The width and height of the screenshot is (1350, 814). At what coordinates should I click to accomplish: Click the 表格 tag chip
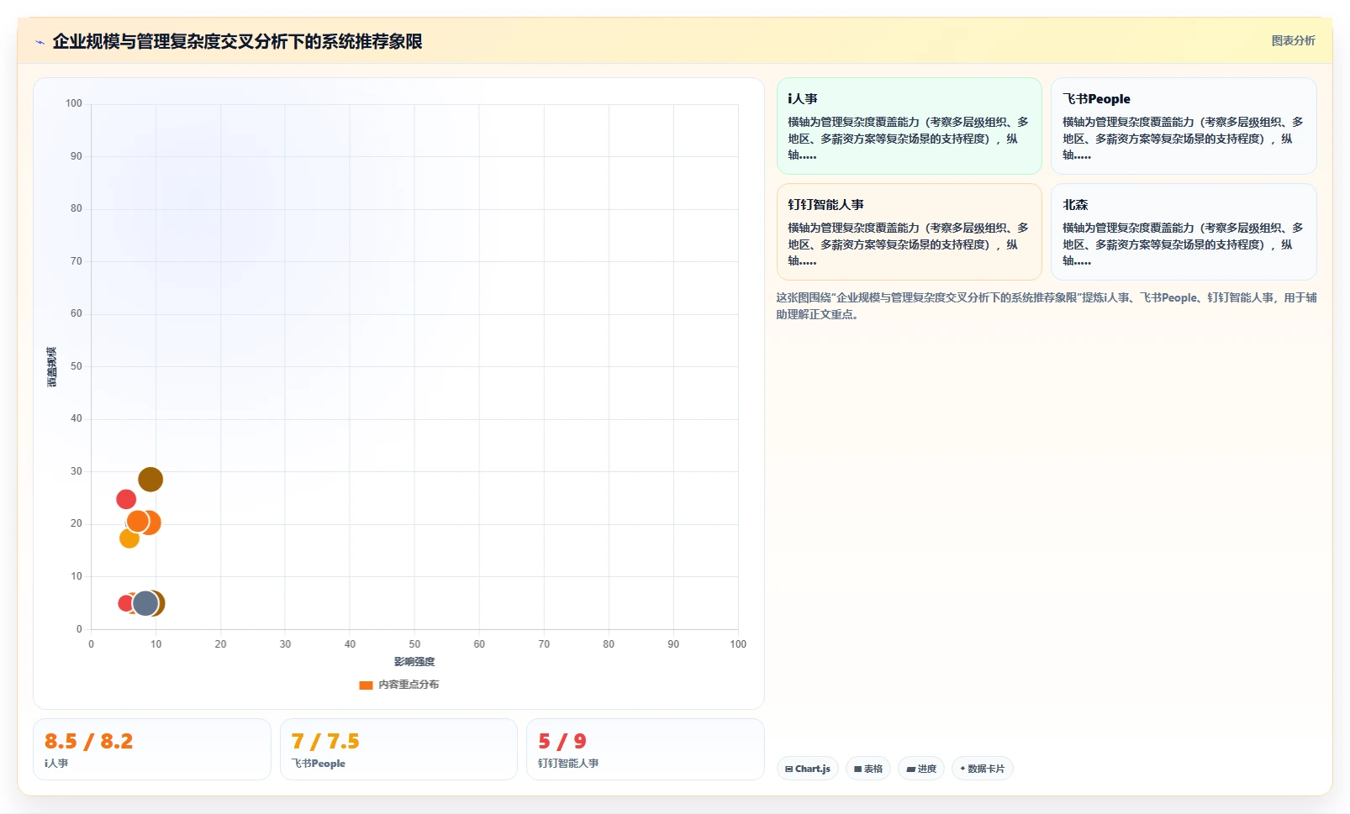coord(868,769)
